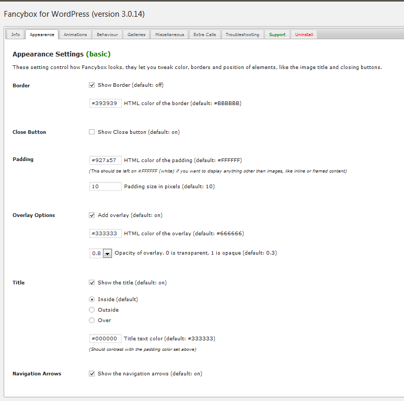Click the Close Button section label
This screenshot has width=404, height=401.
pos(29,132)
